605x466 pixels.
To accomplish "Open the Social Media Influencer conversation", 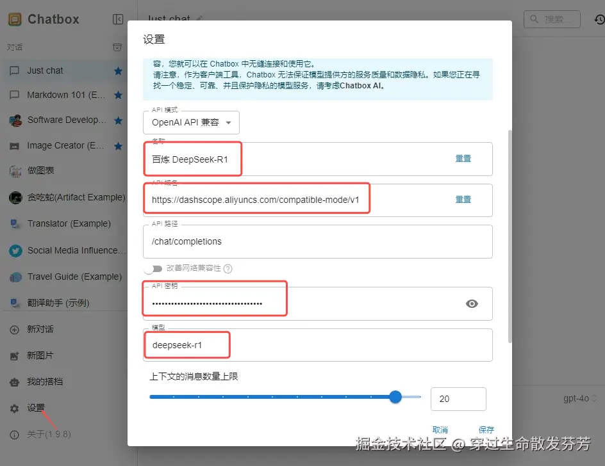I will click(65, 251).
